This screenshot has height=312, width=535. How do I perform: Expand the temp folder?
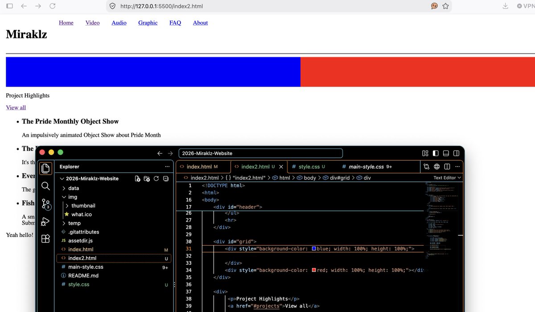tap(64, 223)
